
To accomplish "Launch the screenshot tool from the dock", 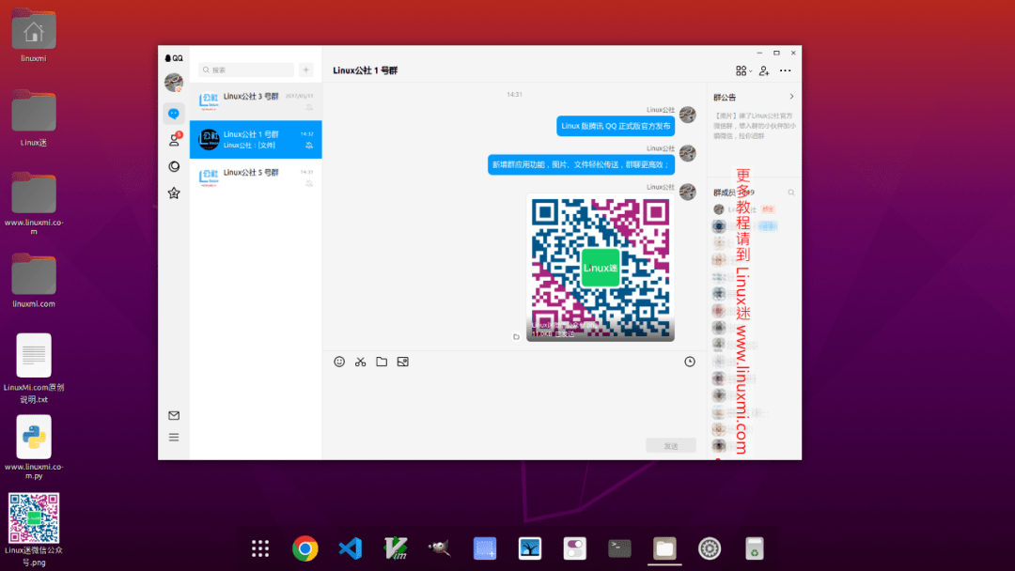I will click(485, 548).
